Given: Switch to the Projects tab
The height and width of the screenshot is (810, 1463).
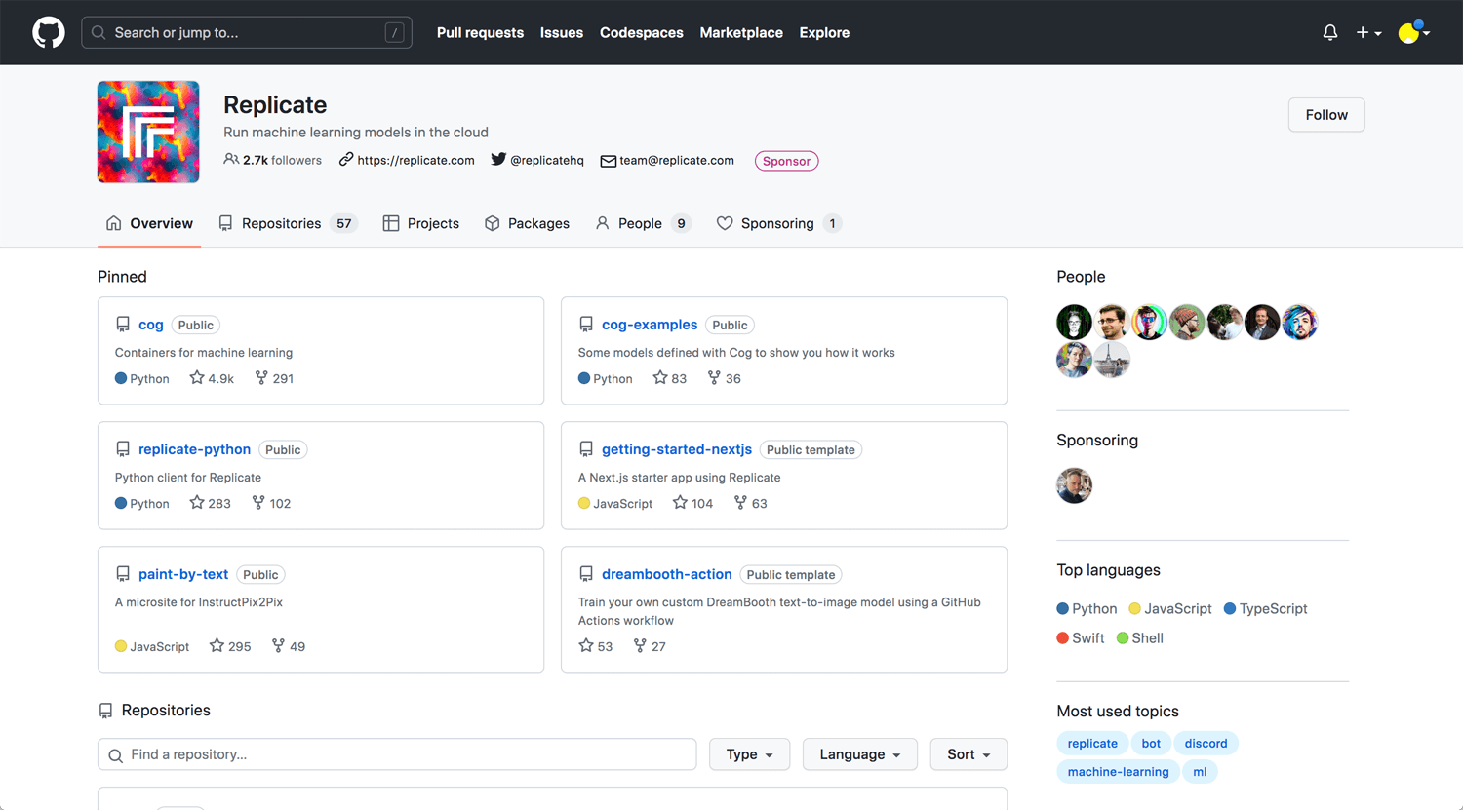Looking at the screenshot, I should point(421,223).
